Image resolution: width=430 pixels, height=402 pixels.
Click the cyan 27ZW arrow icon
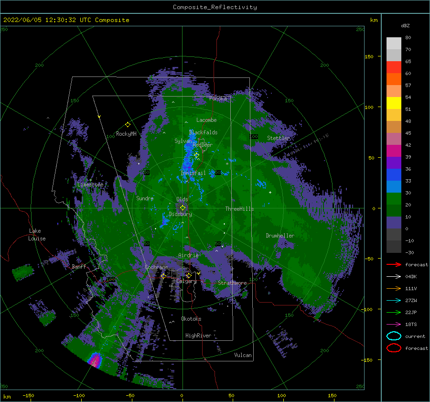394,301
